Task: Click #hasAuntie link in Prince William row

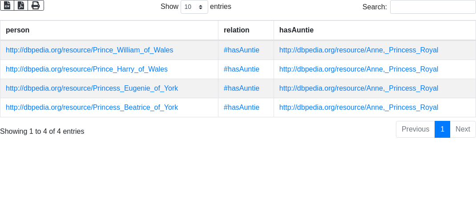Action: (242, 50)
